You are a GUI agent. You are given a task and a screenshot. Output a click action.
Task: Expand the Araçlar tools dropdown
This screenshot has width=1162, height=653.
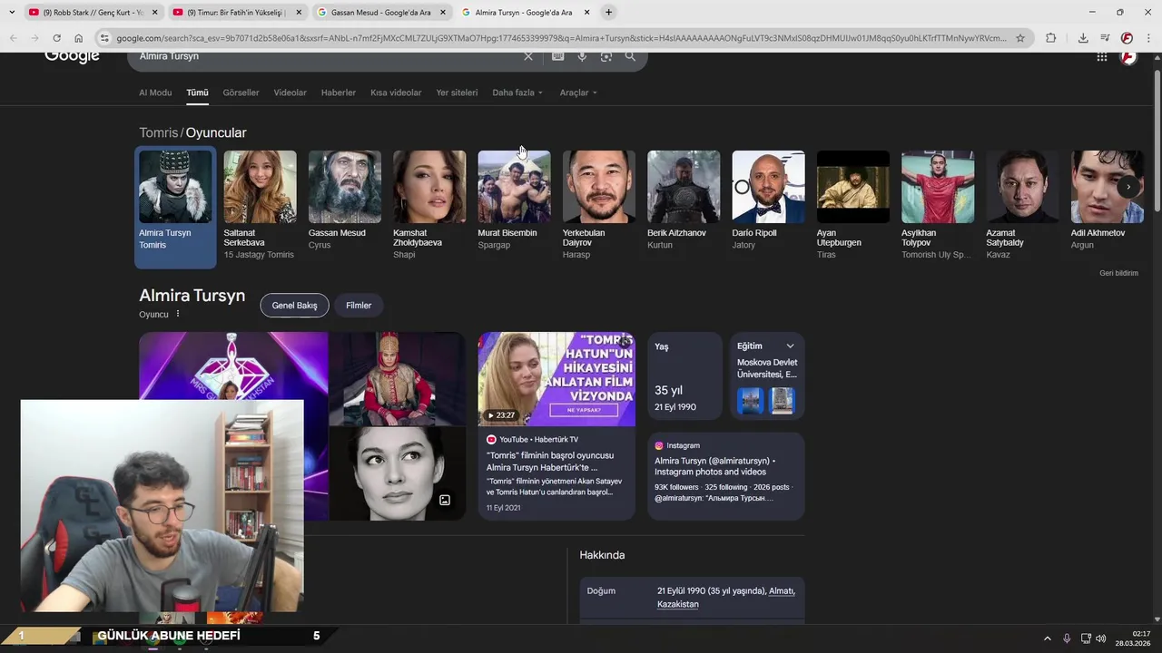(578, 93)
